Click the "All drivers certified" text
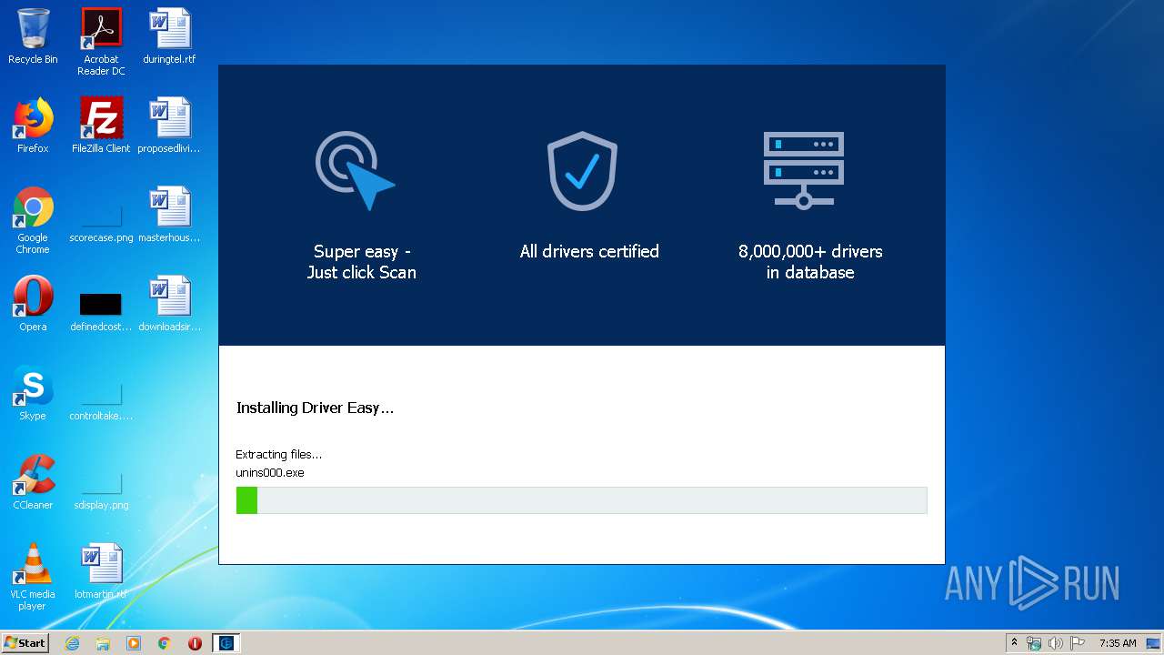Screen dimensions: 1164x655 tap(589, 252)
